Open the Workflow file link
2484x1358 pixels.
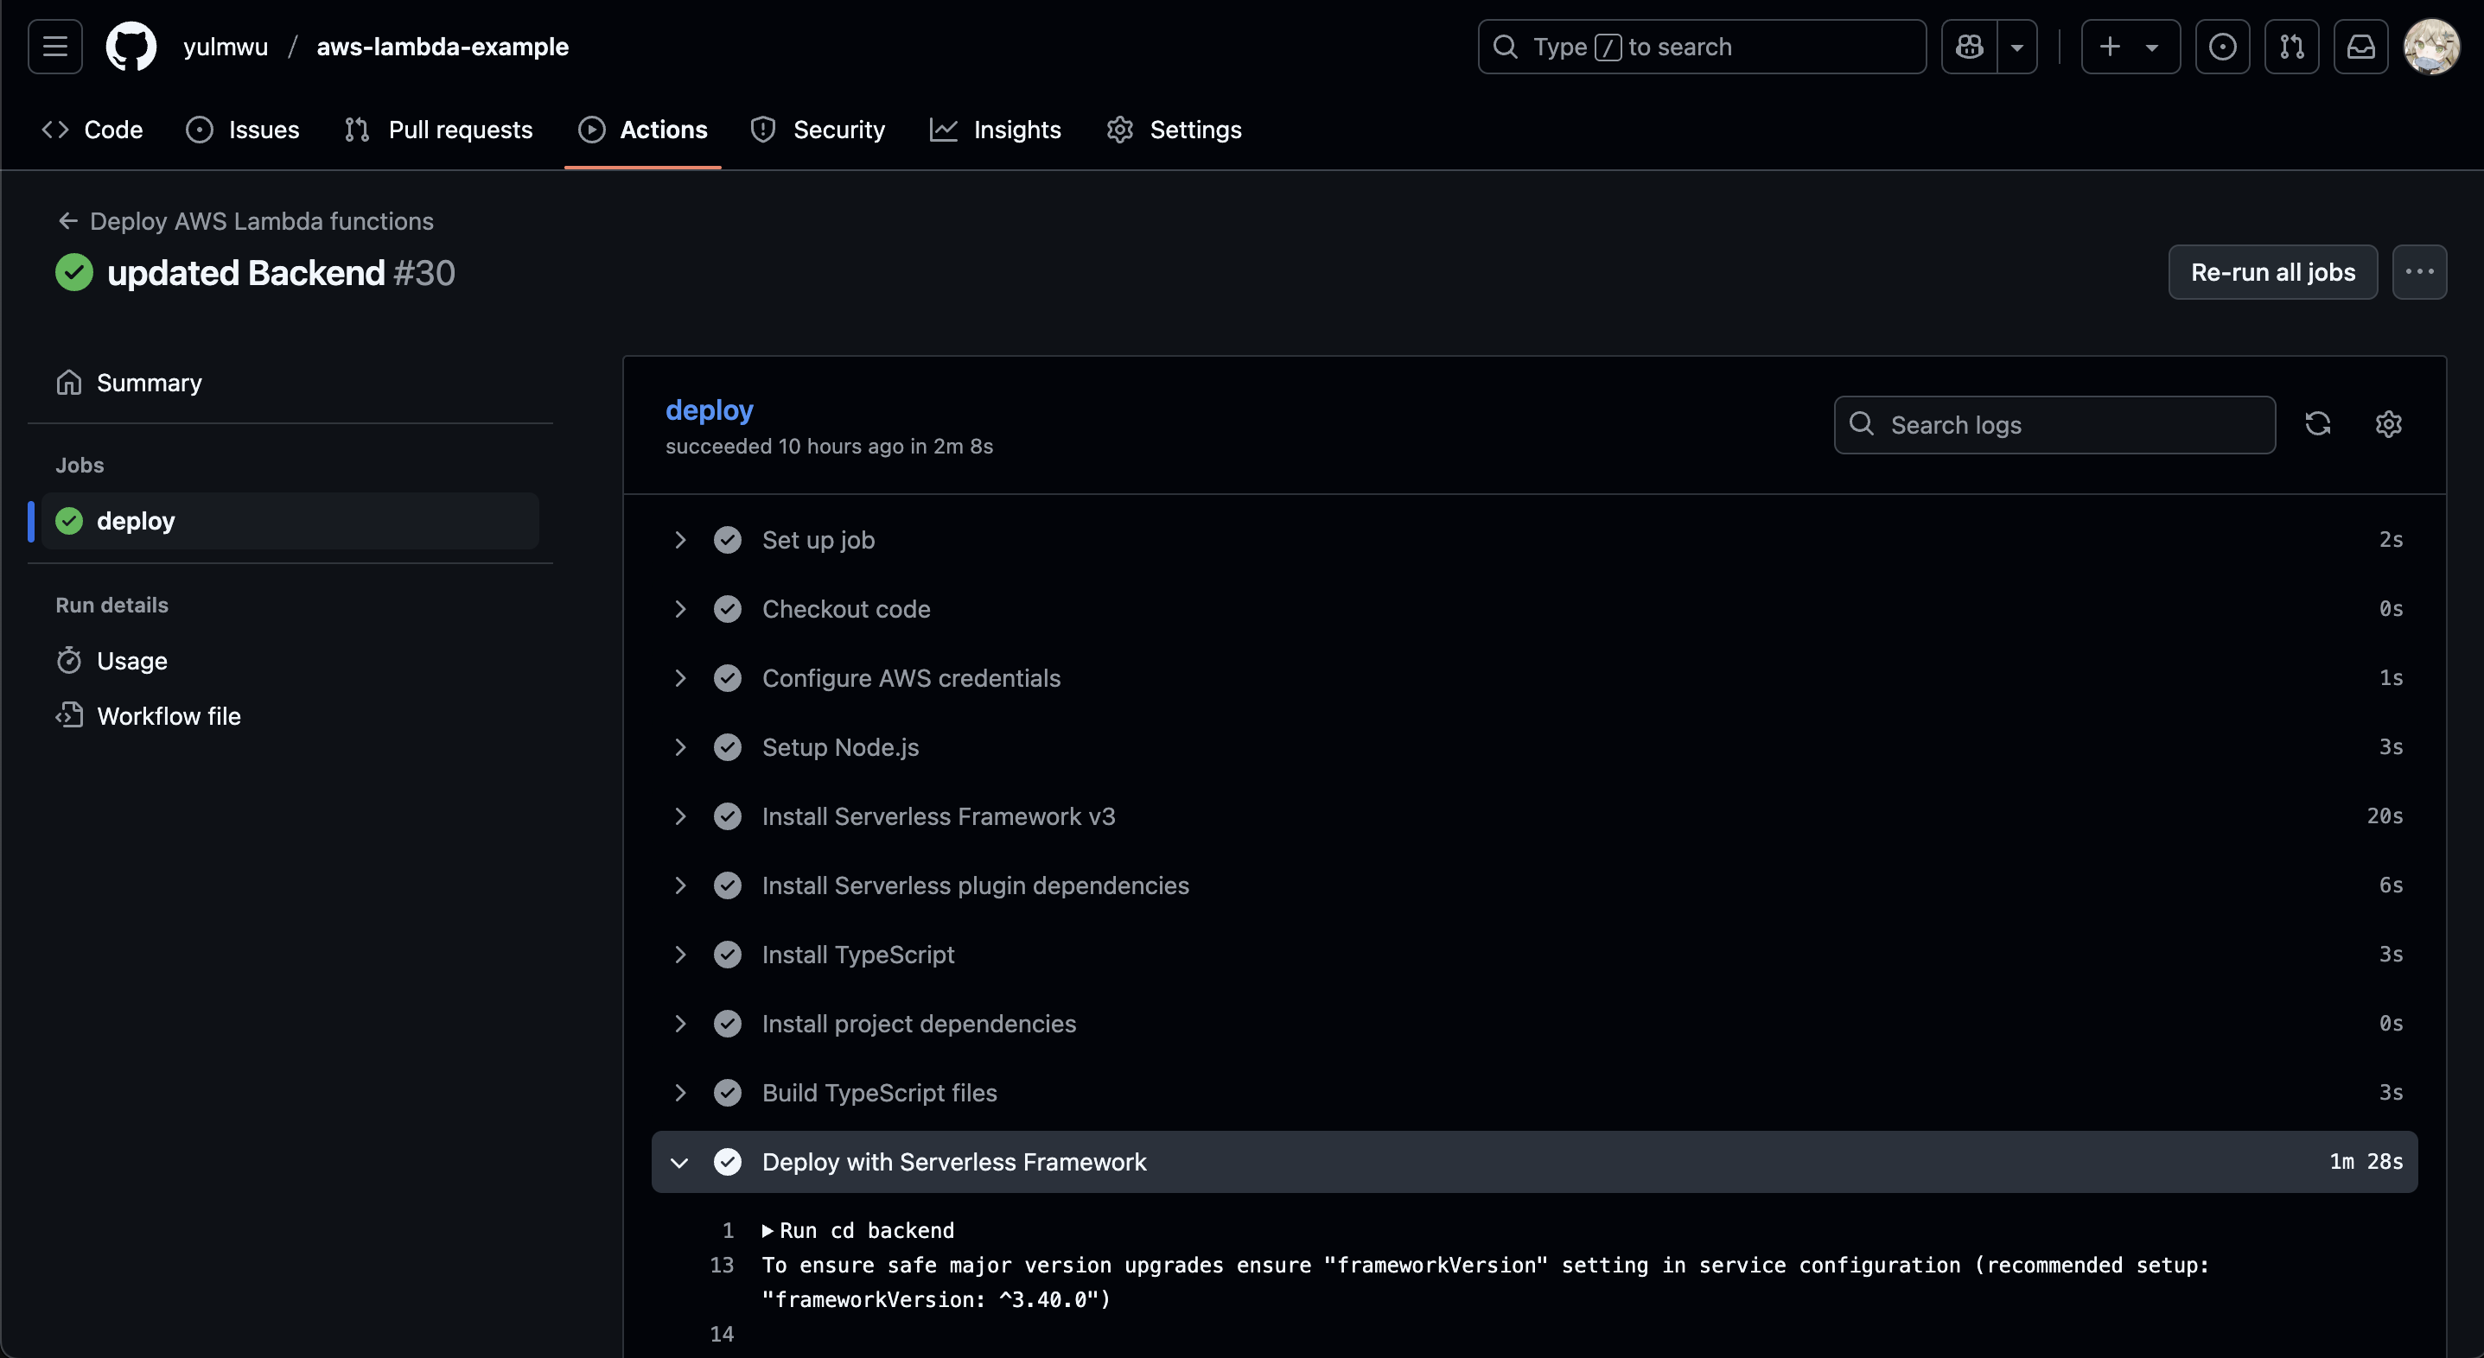click(x=169, y=716)
